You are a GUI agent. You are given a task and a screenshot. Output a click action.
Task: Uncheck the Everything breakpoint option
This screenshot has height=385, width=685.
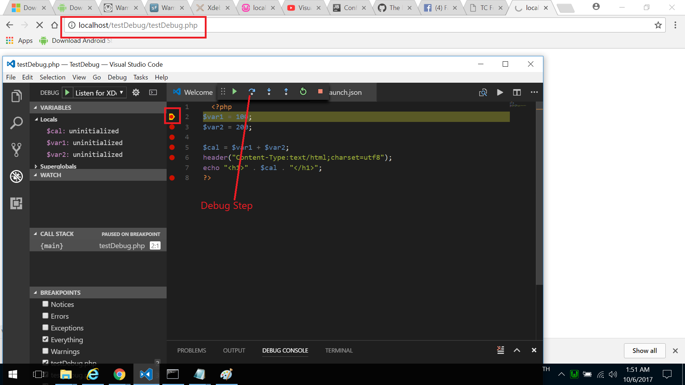[x=45, y=339]
